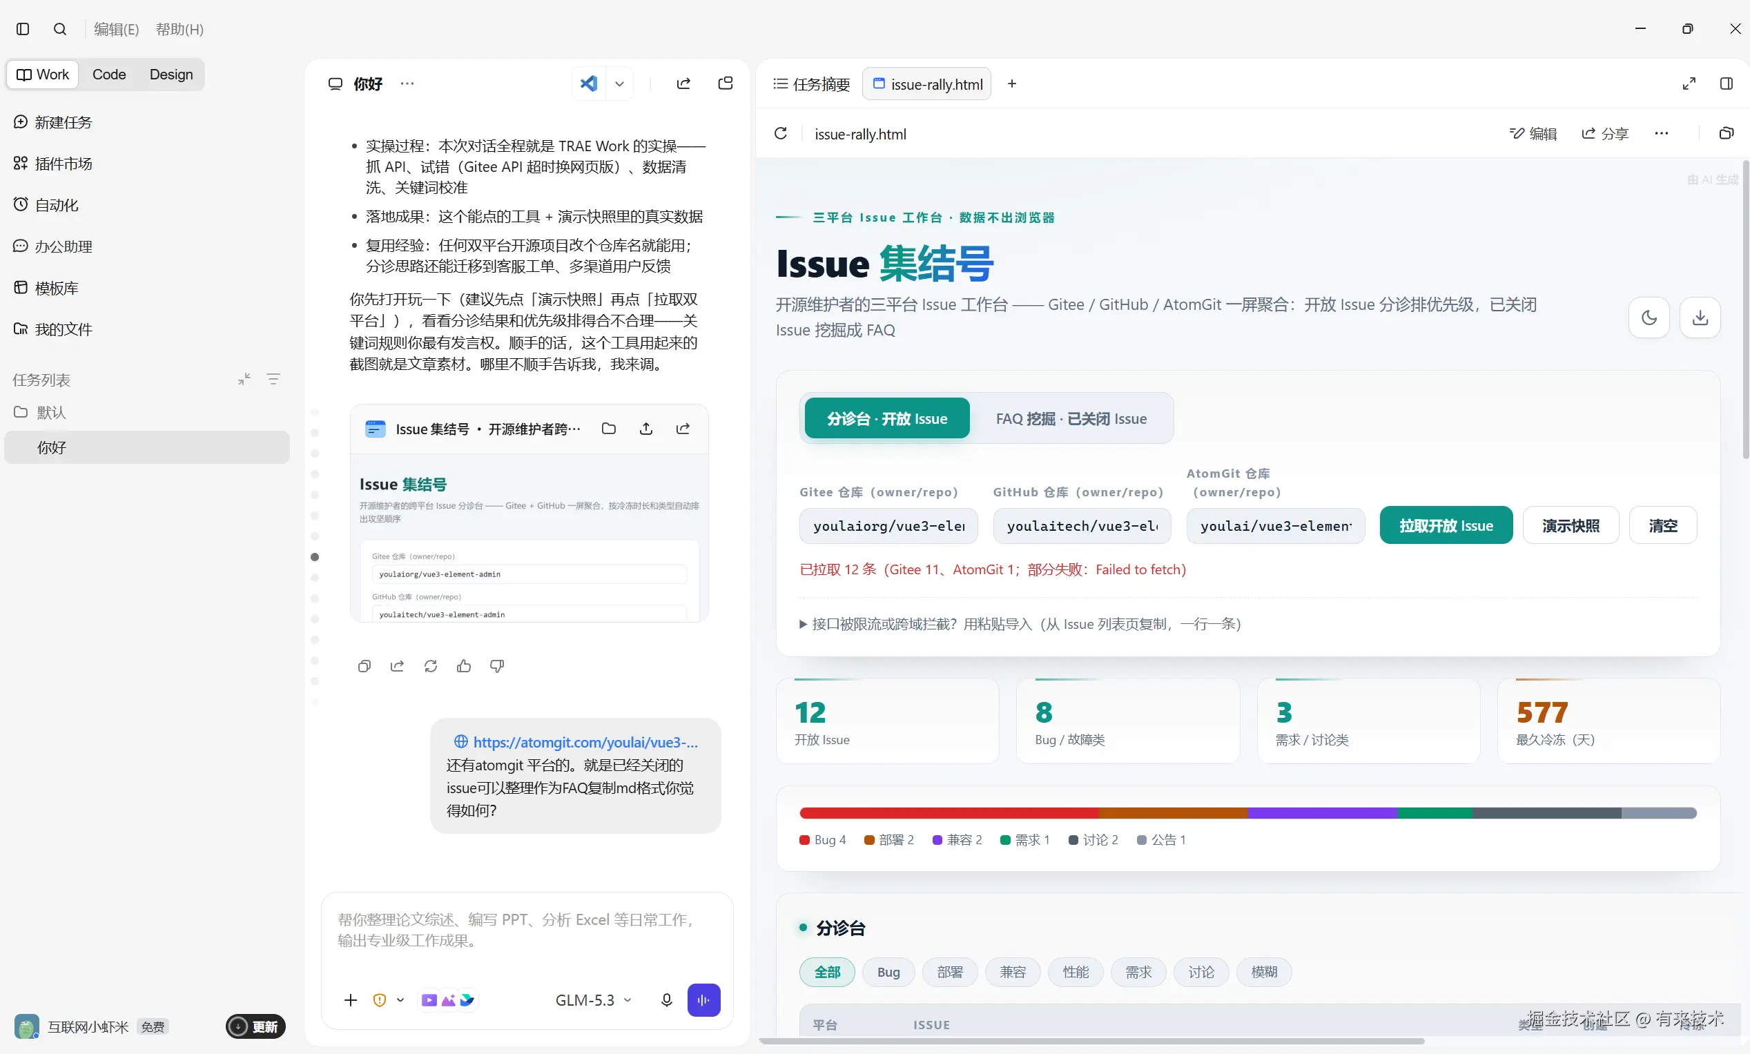Open preview in separate window icon
Viewport: 1750px width, 1054px height.
pyautogui.click(x=1727, y=133)
